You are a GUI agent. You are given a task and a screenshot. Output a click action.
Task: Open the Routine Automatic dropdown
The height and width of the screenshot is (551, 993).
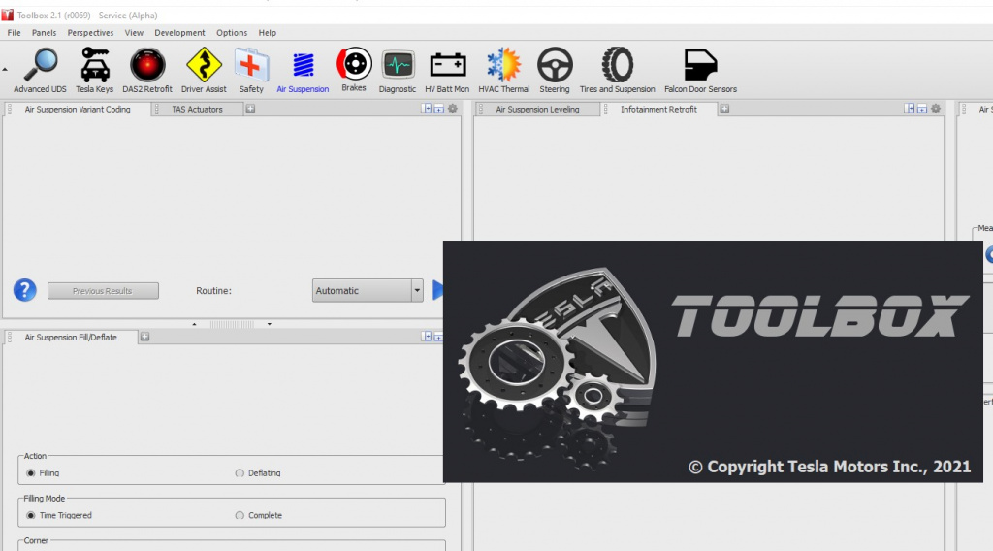368,291
